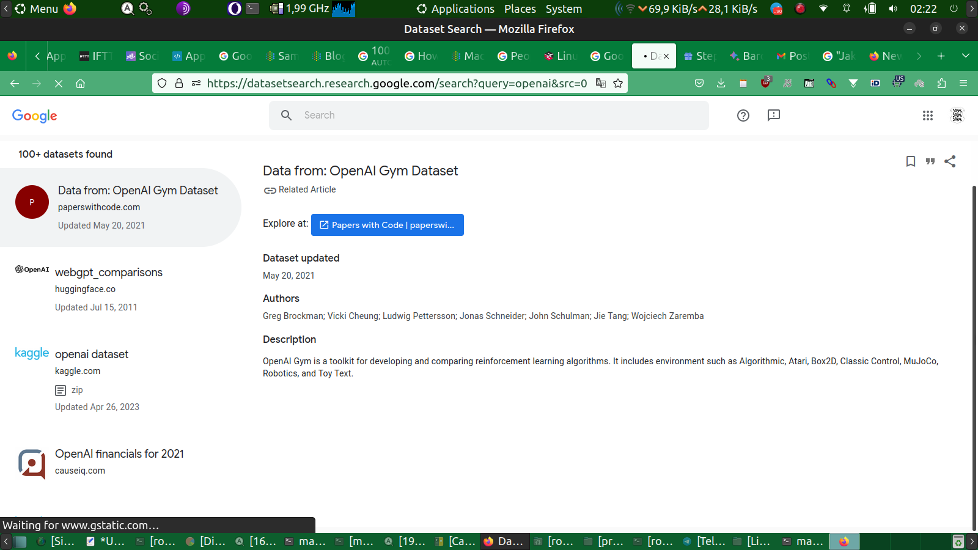Switch to the Gmail Post tab
Image resolution: width=978 pixels, height=550 pixels.
tap(792, 56)
